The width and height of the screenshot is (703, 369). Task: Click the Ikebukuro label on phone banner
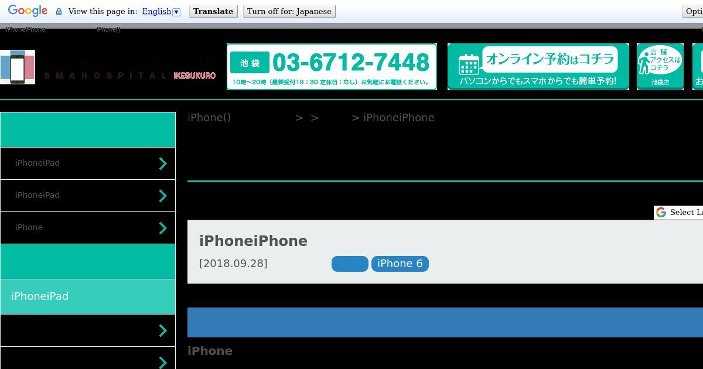pos(250,63)
